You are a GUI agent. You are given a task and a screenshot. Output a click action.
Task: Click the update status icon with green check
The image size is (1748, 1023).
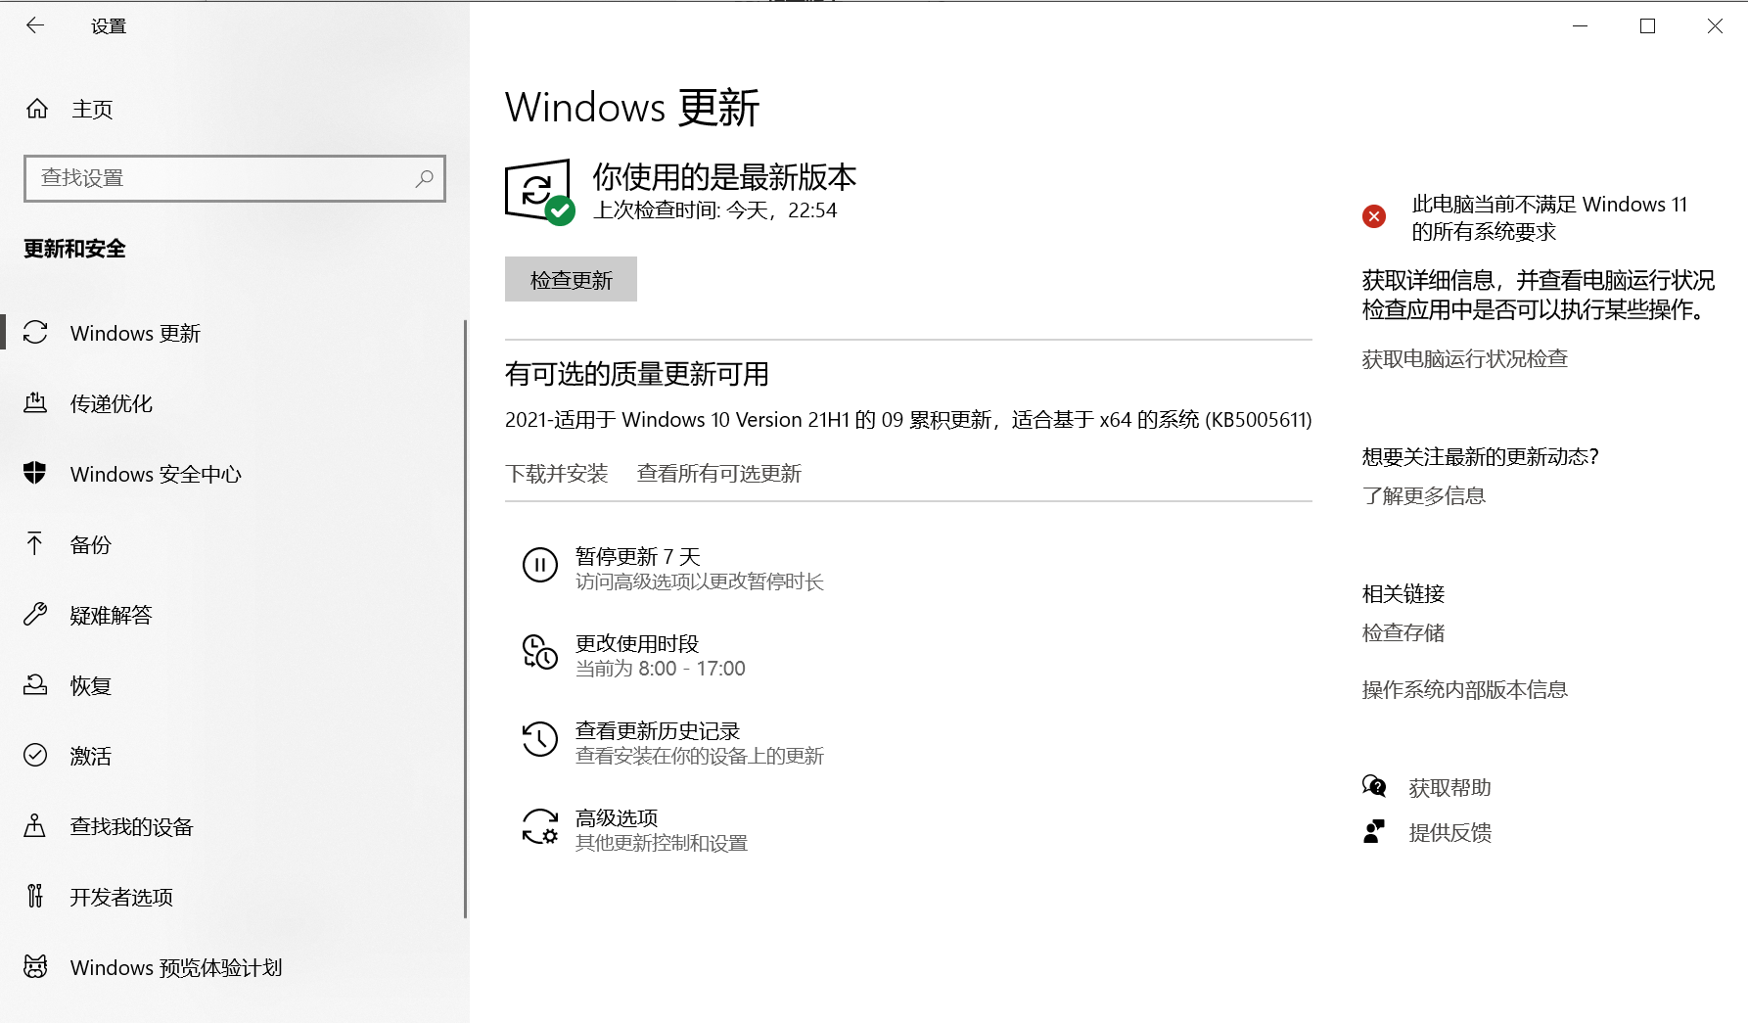(539, 192)
